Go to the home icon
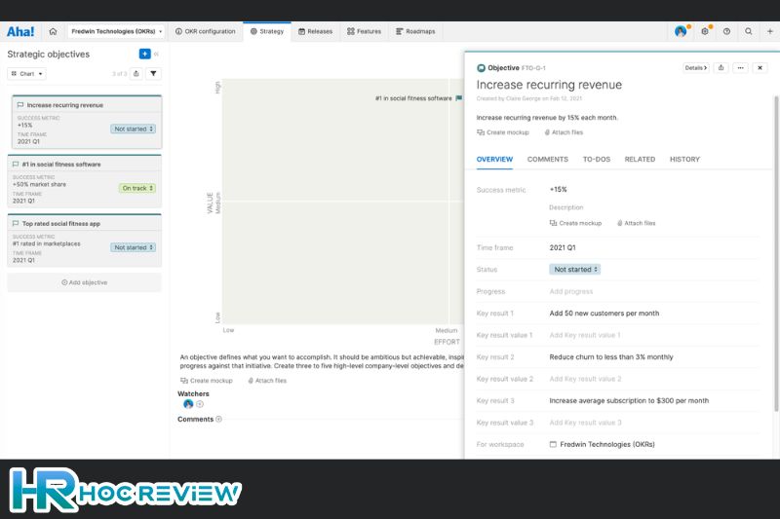 pyautogui.click(x=53, y=31)
